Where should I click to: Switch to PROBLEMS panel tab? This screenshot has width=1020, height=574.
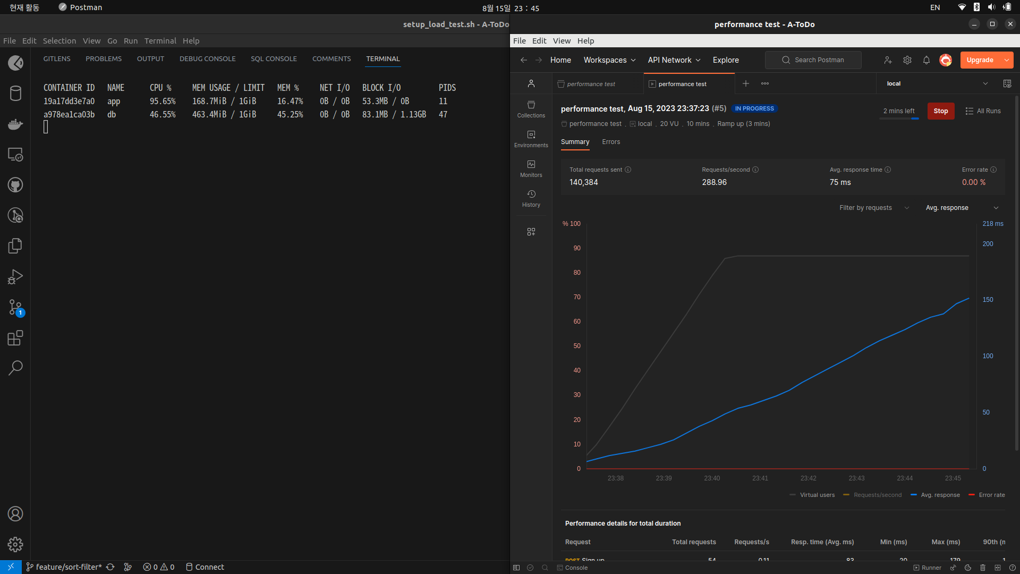[104, 59]
